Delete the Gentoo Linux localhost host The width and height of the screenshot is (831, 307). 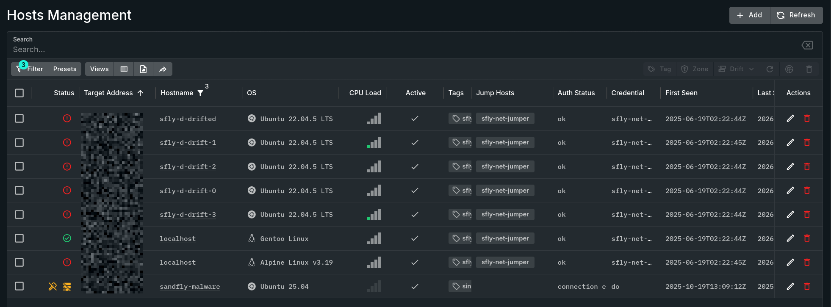(807, 238)
